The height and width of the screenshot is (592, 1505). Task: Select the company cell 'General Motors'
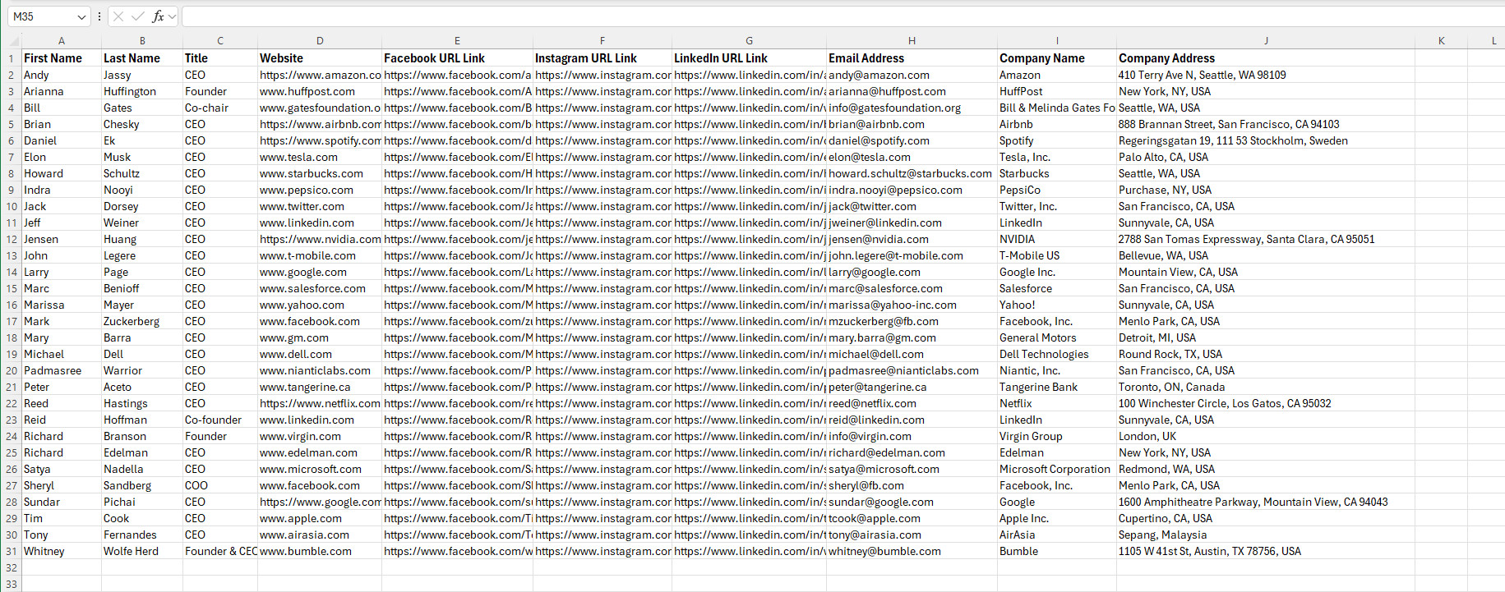click(1057, 337)
